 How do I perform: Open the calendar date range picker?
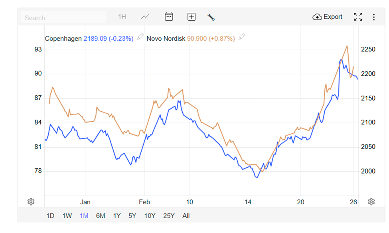tap(169, 17)
